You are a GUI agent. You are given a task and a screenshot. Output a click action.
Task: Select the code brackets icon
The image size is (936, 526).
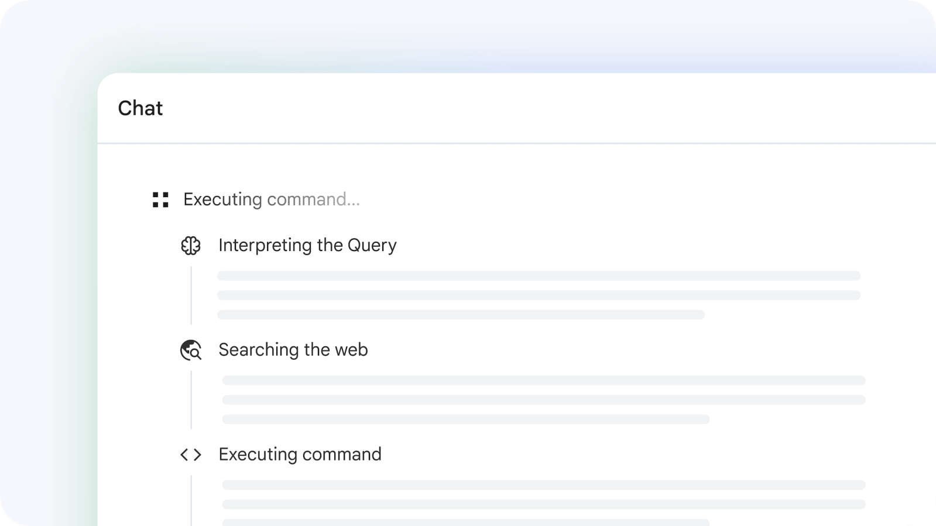(x=191, y=455)
